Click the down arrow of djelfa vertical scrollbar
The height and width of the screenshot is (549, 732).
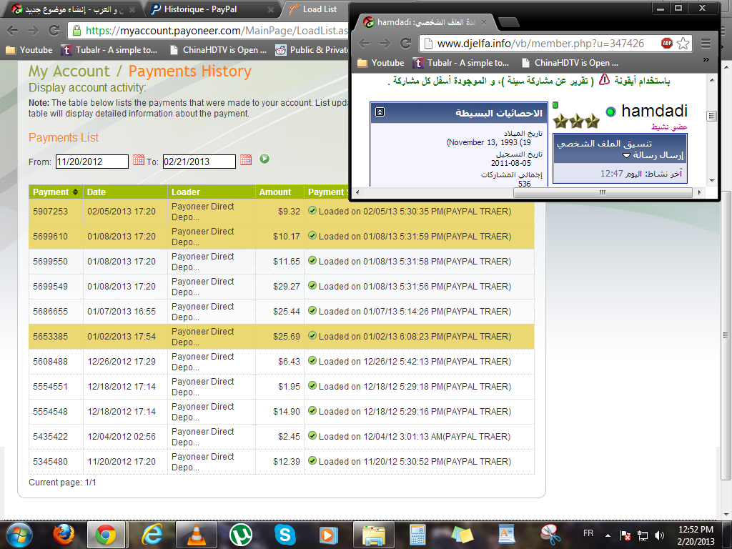pos(711,181)
